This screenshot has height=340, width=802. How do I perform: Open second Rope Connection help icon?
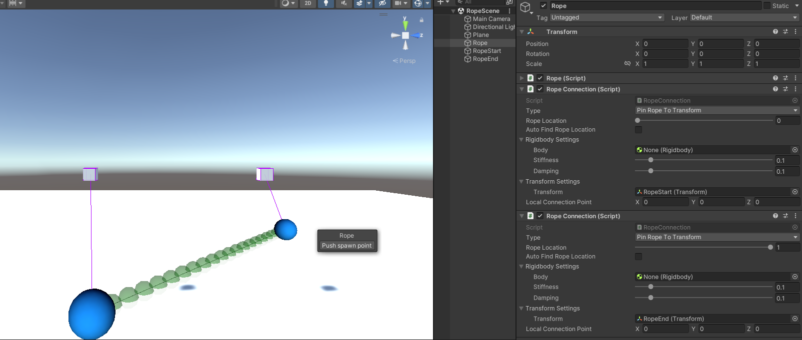pos(775,216)
